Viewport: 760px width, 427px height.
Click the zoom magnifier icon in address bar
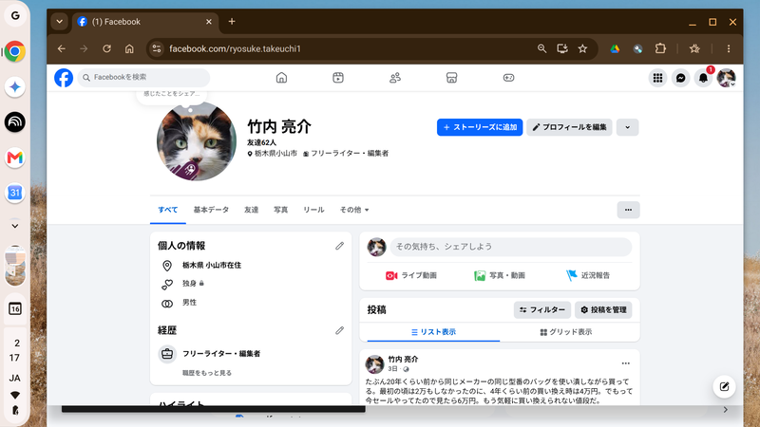click(541, 48)
